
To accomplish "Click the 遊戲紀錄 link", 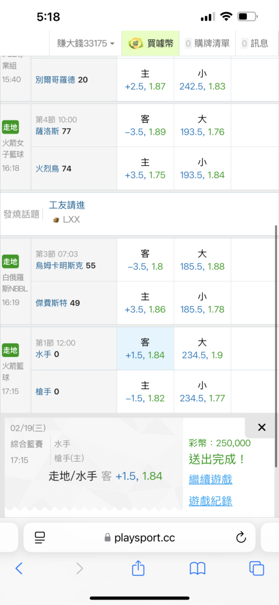I will click(210, 501).
